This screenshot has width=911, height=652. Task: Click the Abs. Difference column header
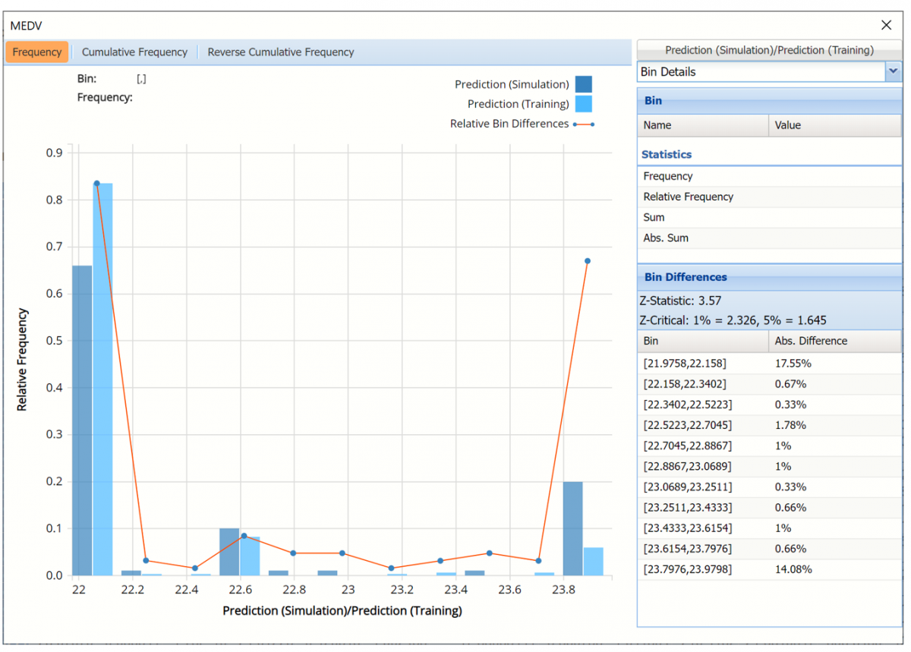coord(834,342)
